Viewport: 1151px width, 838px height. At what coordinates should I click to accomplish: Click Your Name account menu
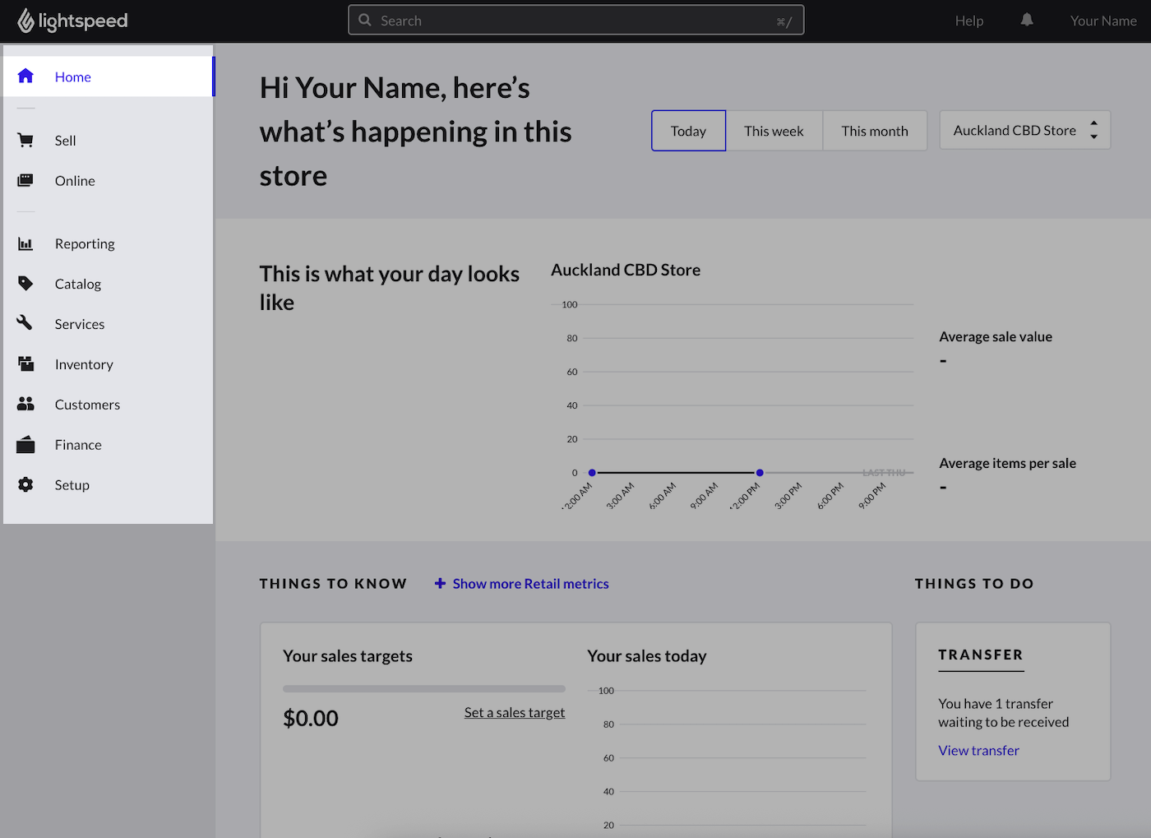[1103, 20]
